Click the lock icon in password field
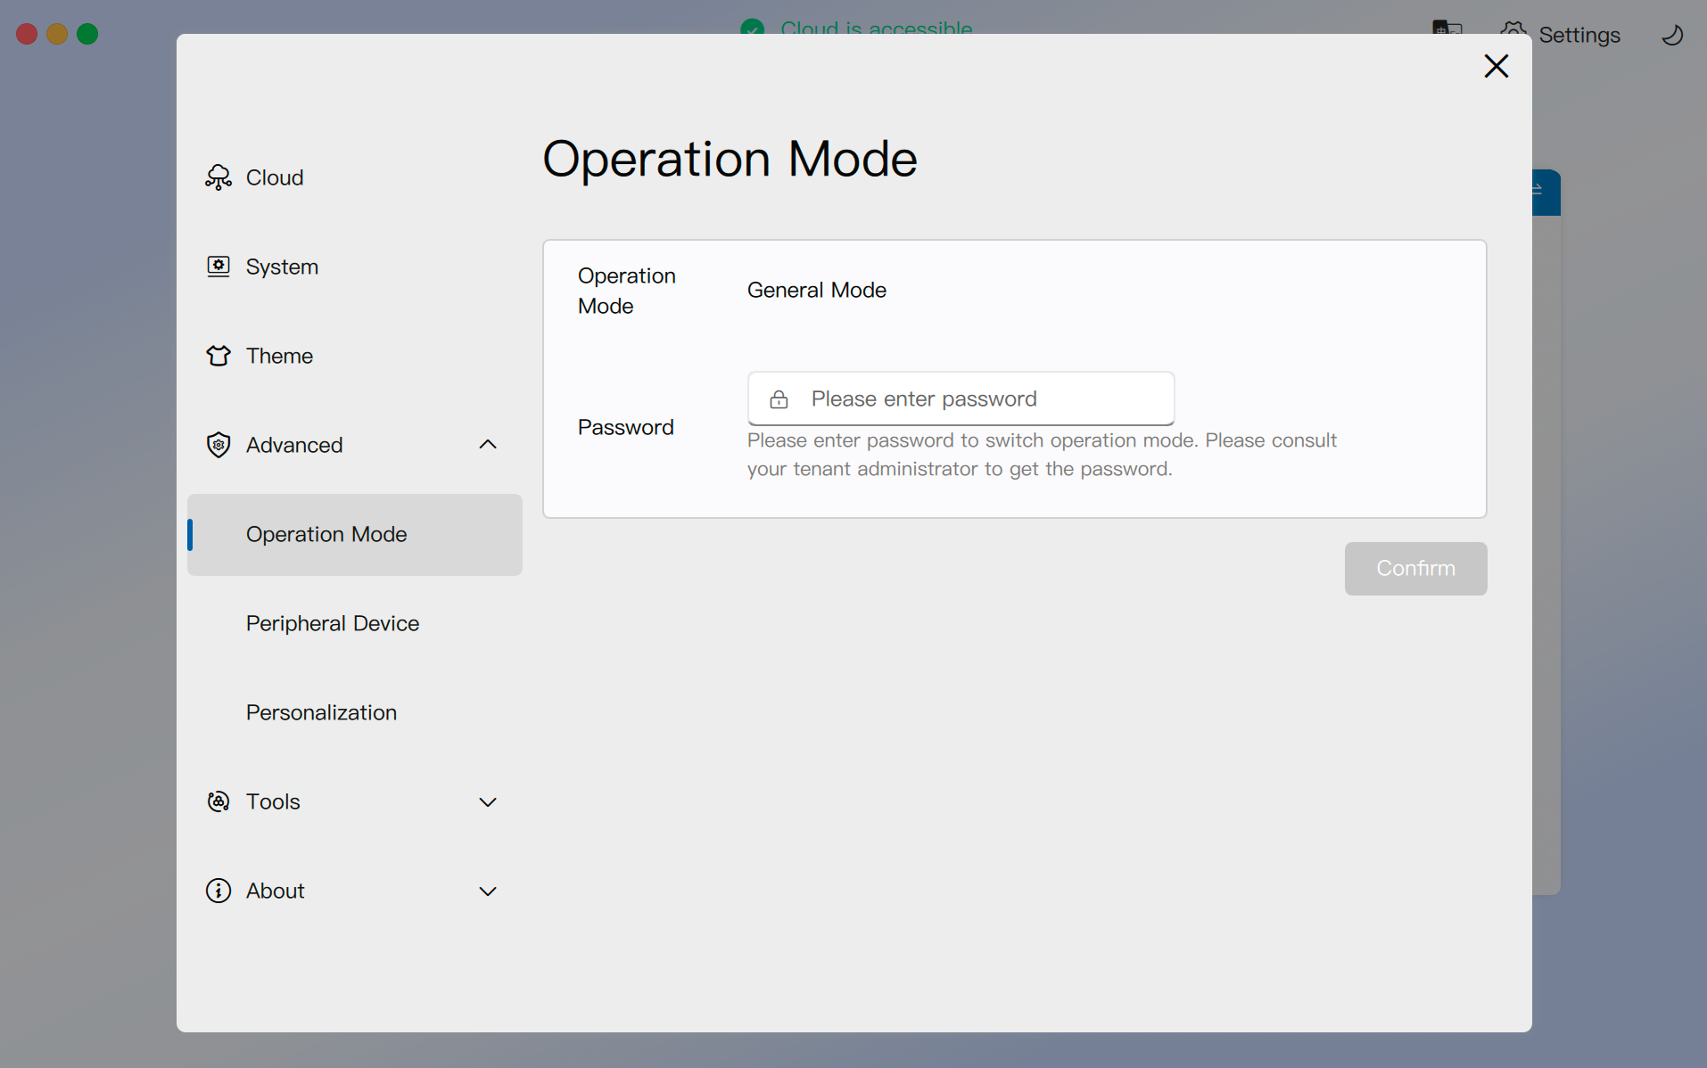The image size is (1707, 1068). [779, 399]
